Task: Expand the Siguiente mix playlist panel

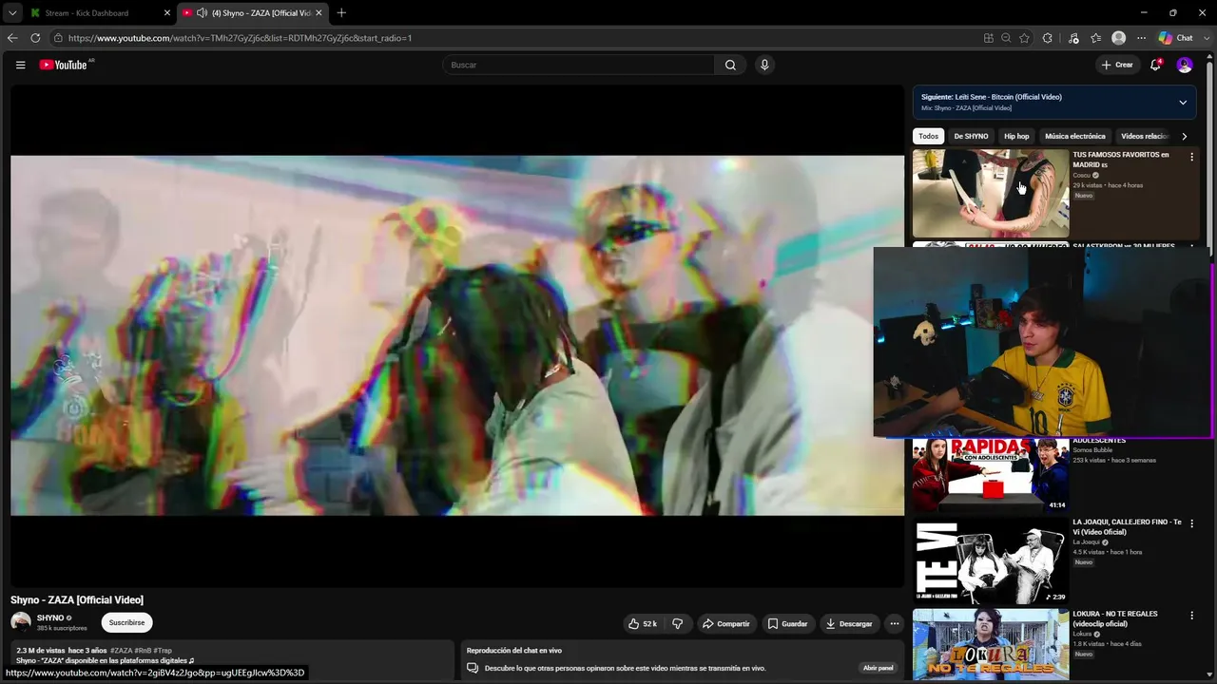Action: pyautogui.click(x=1183, y=103)
